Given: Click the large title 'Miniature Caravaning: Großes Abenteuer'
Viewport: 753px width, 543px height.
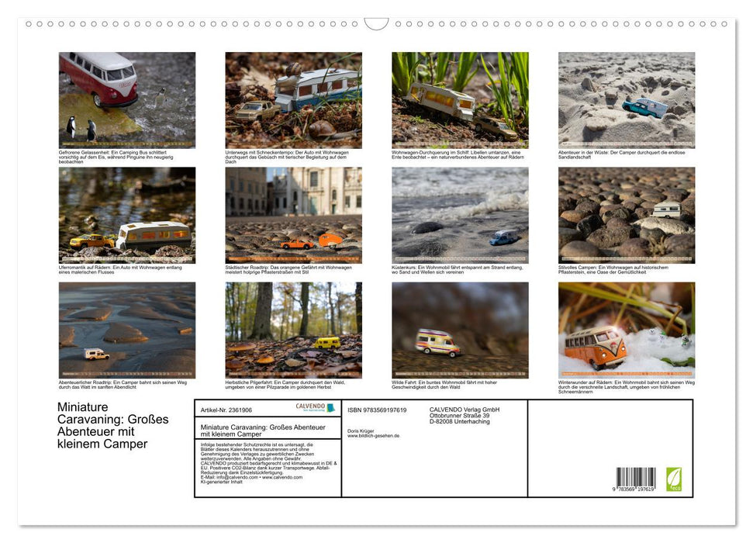Looking at the screenshot, I should tap(113, 425).
